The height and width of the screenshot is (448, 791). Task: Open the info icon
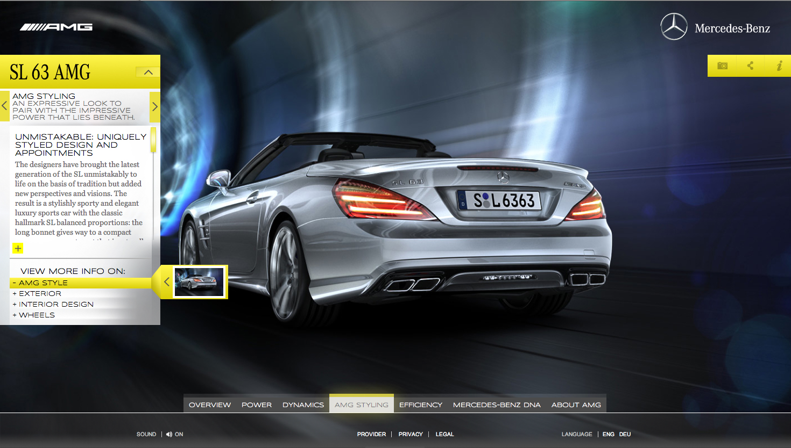pyautogui.click(x=779, y=66)
